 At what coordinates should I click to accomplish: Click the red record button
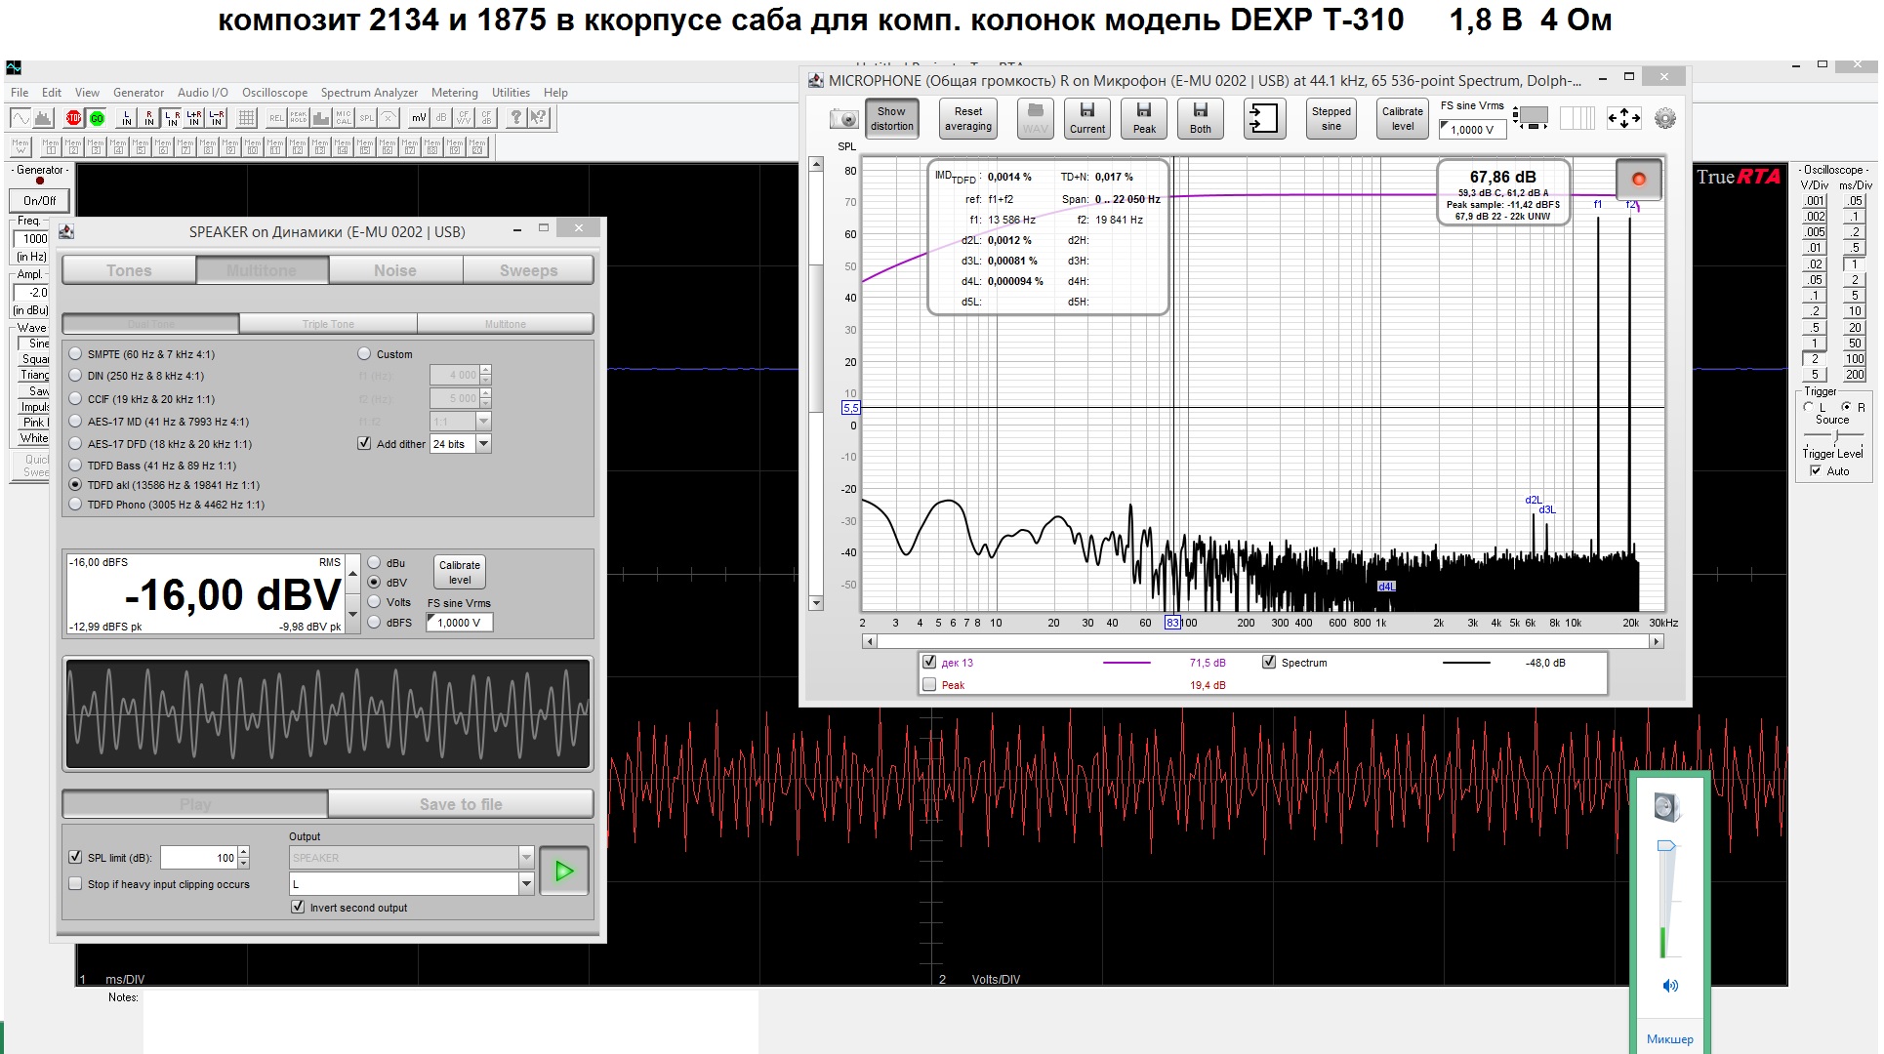click(1639, 179)
